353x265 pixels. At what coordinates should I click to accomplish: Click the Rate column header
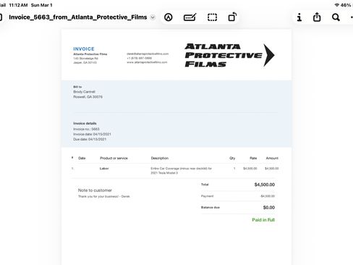click(x=253, y=158)
